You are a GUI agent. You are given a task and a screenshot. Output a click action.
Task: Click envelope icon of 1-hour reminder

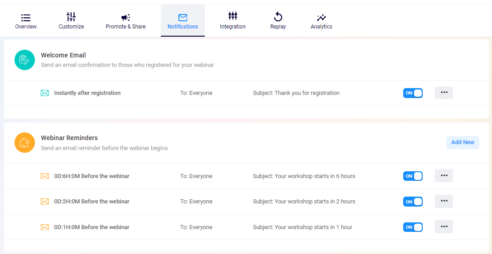click(45, 227)
